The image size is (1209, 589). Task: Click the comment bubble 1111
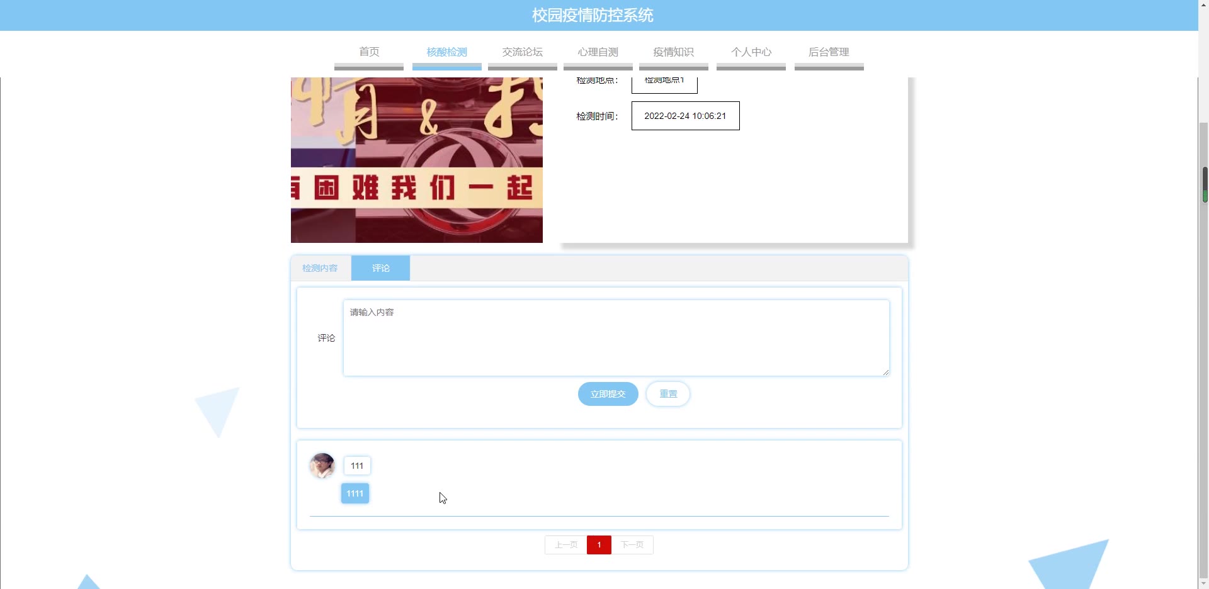(x=355, y=493)
